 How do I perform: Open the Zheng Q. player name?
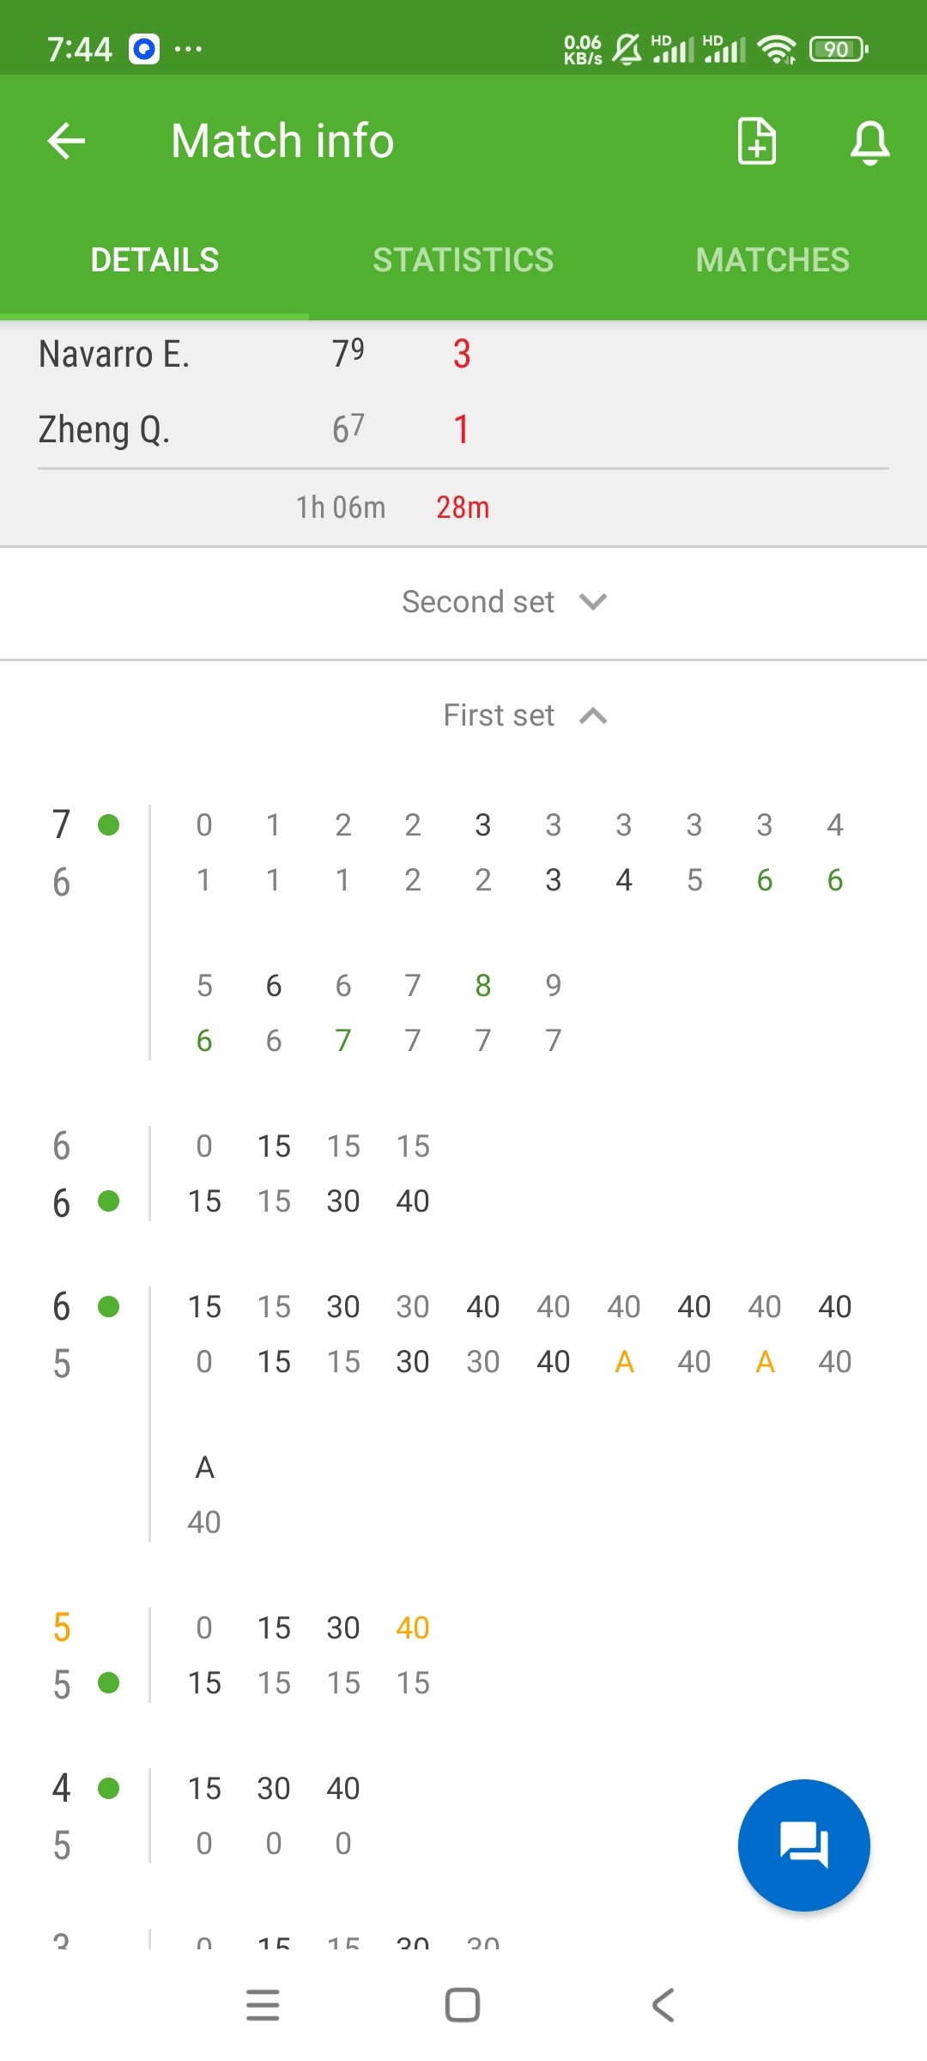(104, 429)
